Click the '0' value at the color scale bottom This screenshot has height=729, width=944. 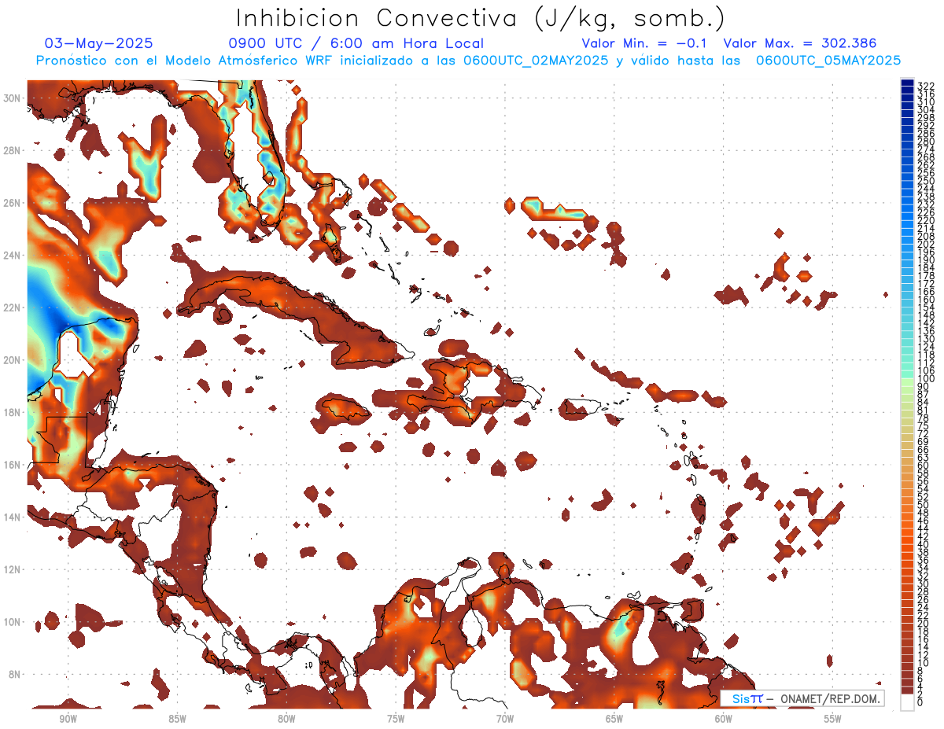[x=920, y=702]
